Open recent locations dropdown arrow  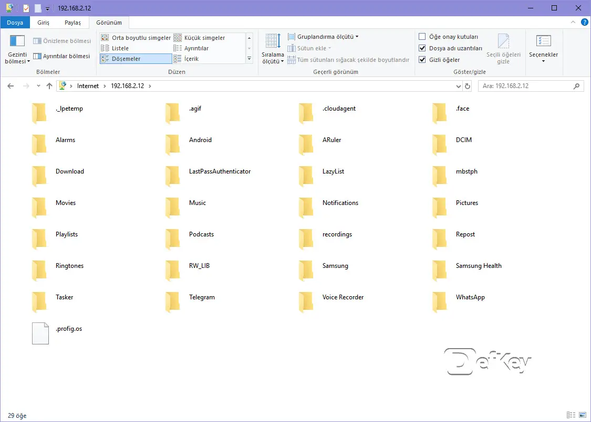(38, 86)
